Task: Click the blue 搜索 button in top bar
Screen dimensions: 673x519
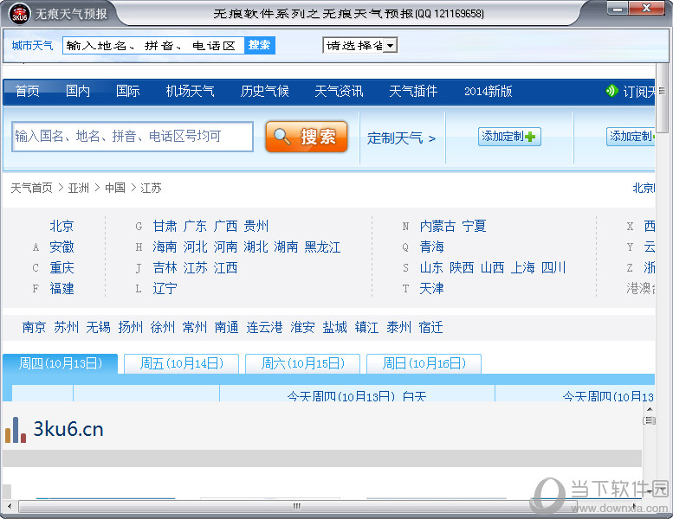Action: [x=259, y=45]
